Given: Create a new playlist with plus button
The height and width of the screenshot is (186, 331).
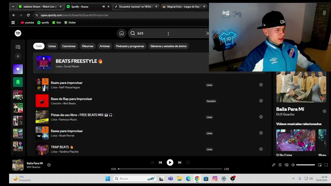Looking at the screenshot, I should 18,56.
